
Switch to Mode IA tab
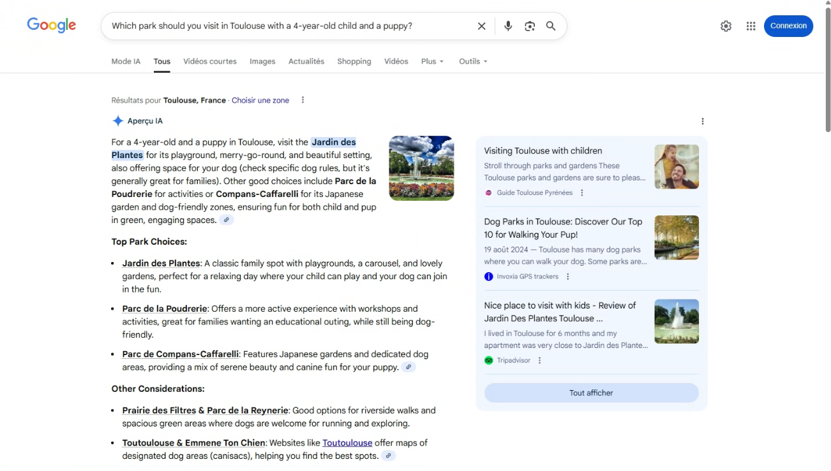[x=126, y=61]
